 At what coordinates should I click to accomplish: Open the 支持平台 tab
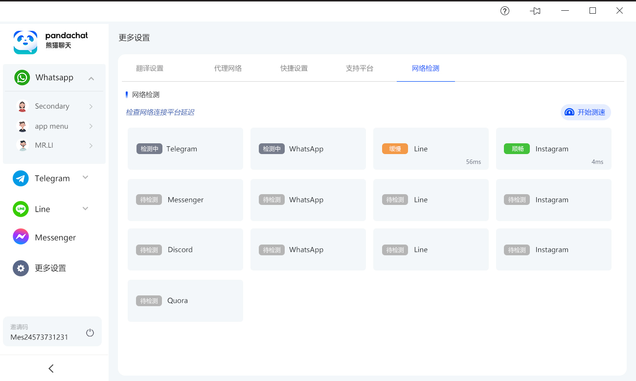tap(360, 68)
